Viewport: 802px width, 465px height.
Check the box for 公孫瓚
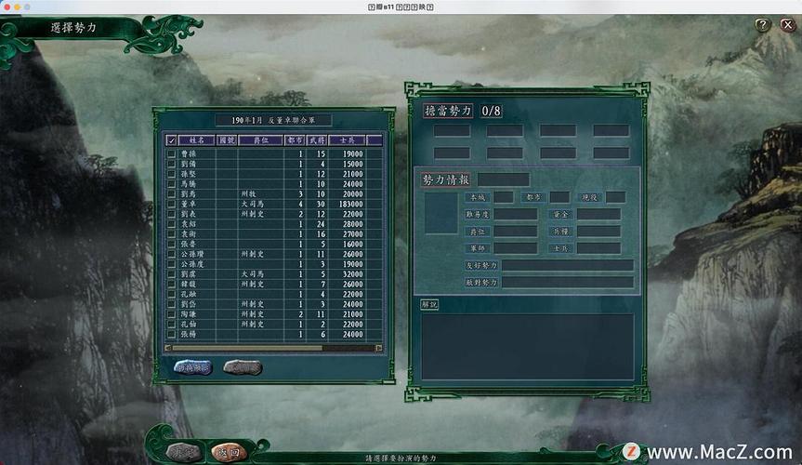171,254
